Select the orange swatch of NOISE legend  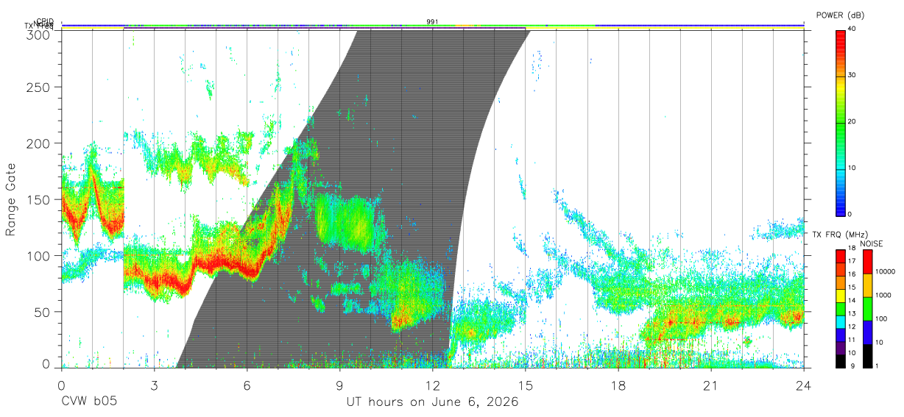867,285
